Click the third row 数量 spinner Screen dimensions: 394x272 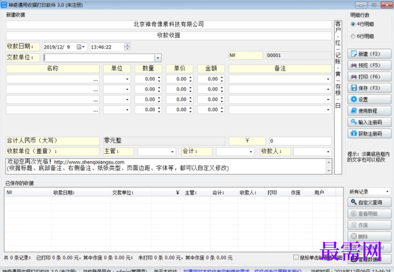tap(159, 99)
